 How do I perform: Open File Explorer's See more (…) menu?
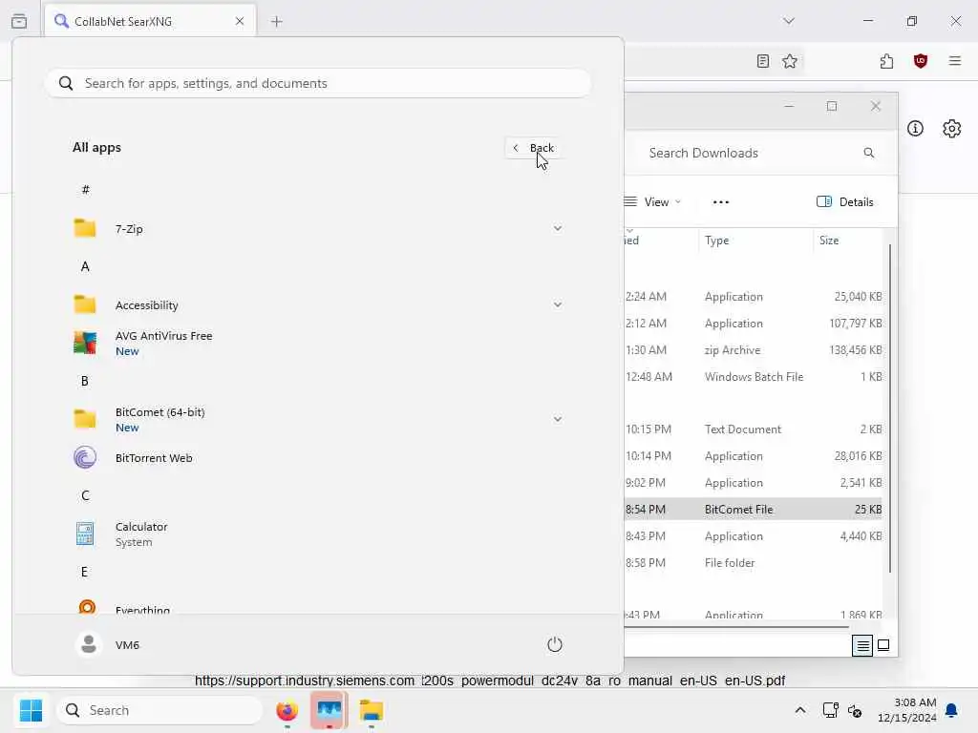coord(721,202)
